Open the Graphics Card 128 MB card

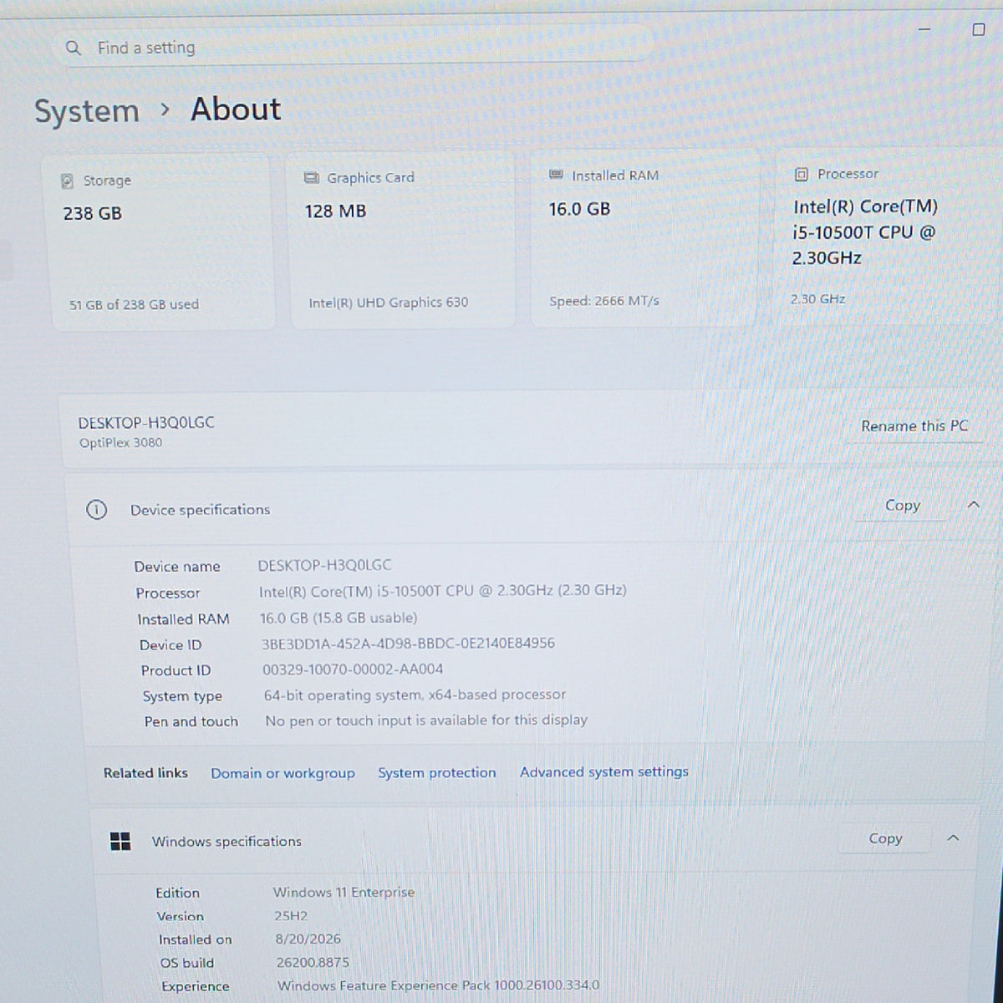[403, 240]
